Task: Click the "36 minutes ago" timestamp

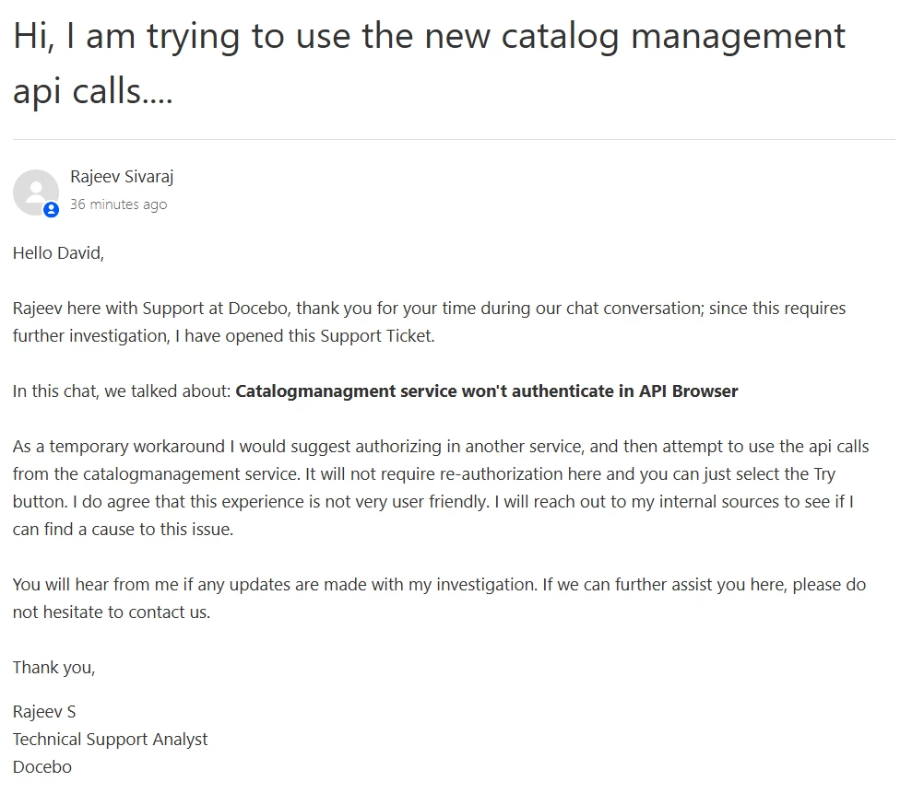Action: tap(118, 204)
